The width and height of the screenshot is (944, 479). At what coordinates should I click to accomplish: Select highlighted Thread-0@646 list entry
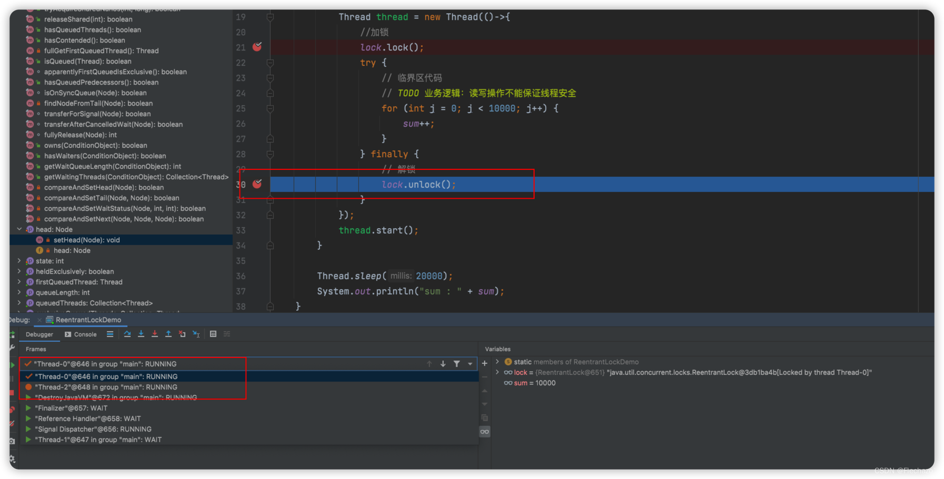248,376
